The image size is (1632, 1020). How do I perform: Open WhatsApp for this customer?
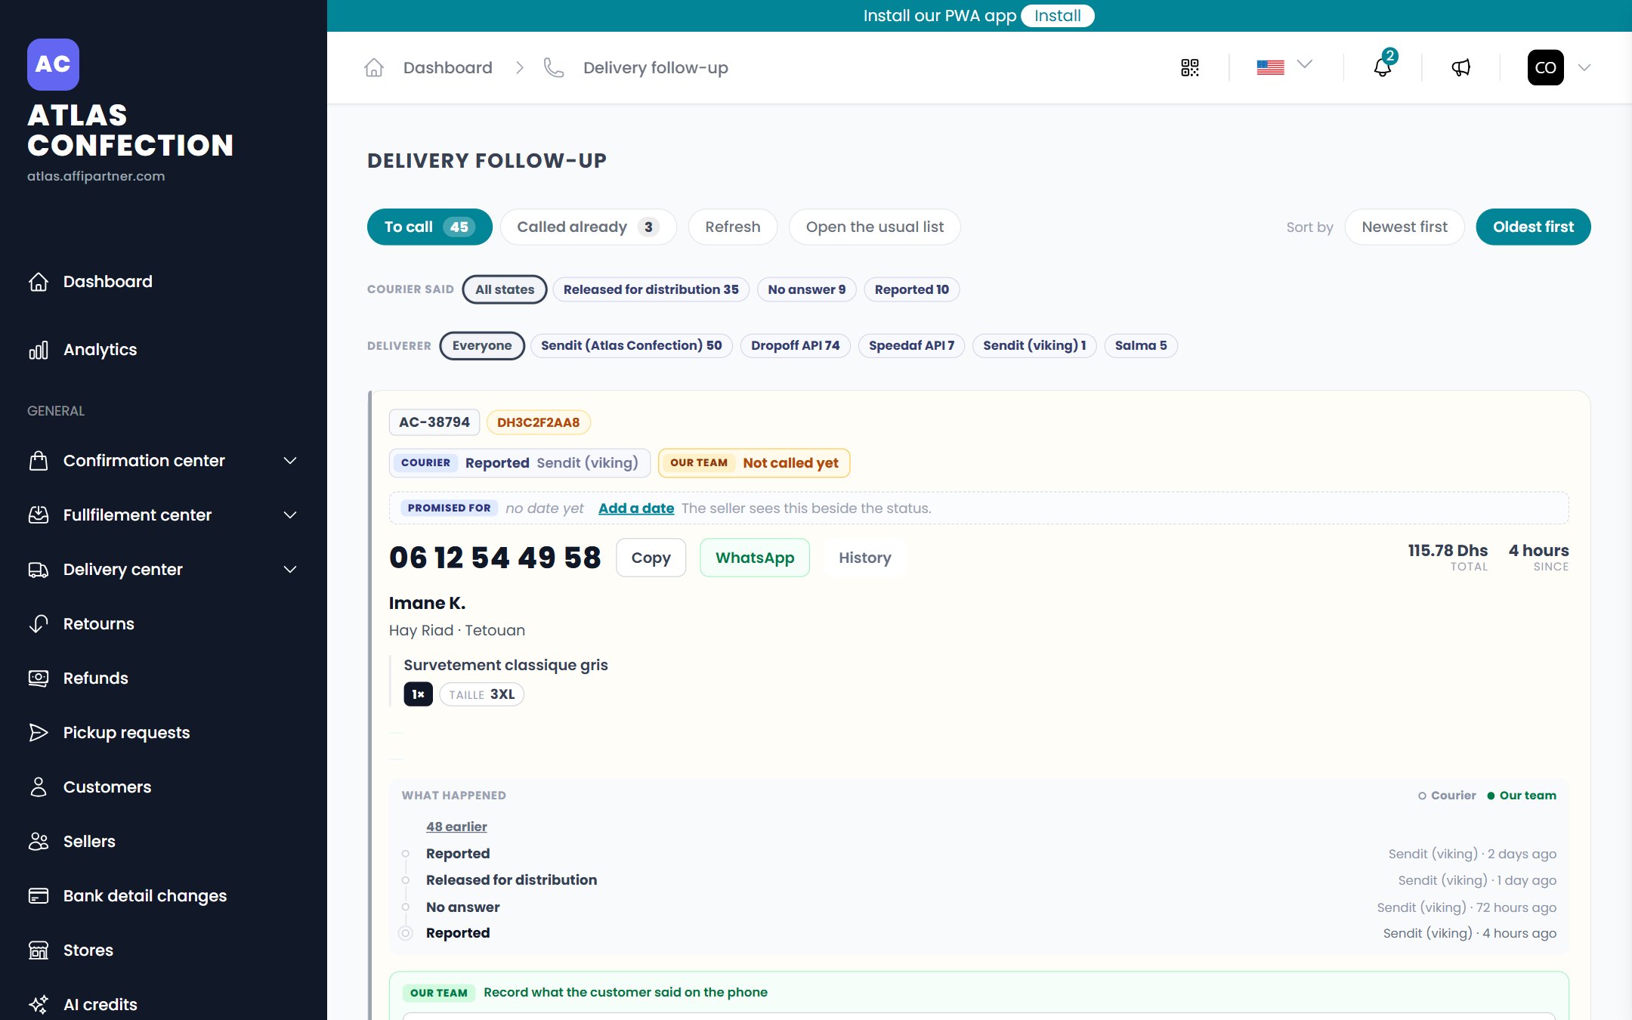[755, 558]
